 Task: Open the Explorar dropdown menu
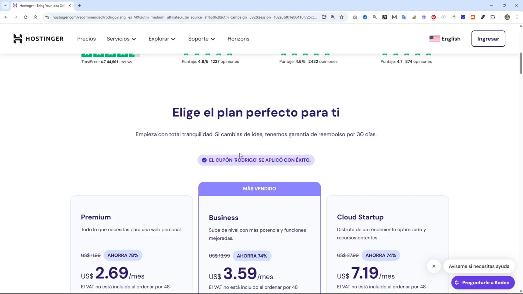pyautogui.click(x=162, y=39)
